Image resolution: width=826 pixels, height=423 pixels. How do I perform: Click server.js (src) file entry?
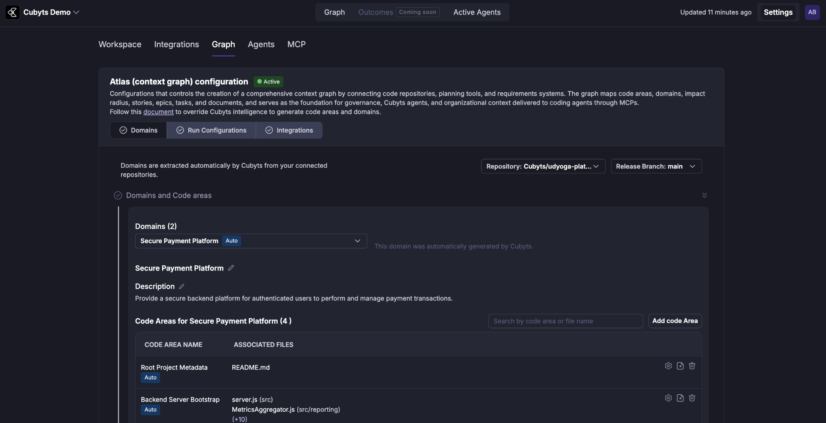tap(252, 400)
